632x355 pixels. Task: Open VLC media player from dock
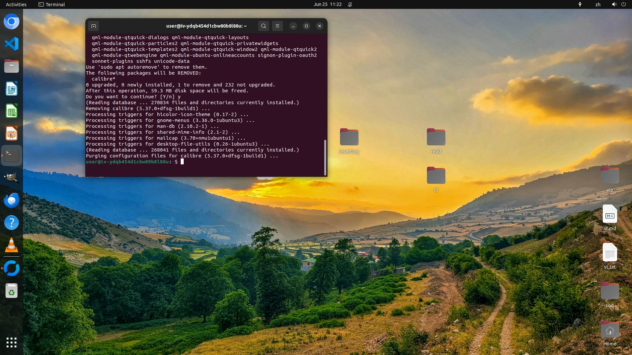(x=12, y=245)
